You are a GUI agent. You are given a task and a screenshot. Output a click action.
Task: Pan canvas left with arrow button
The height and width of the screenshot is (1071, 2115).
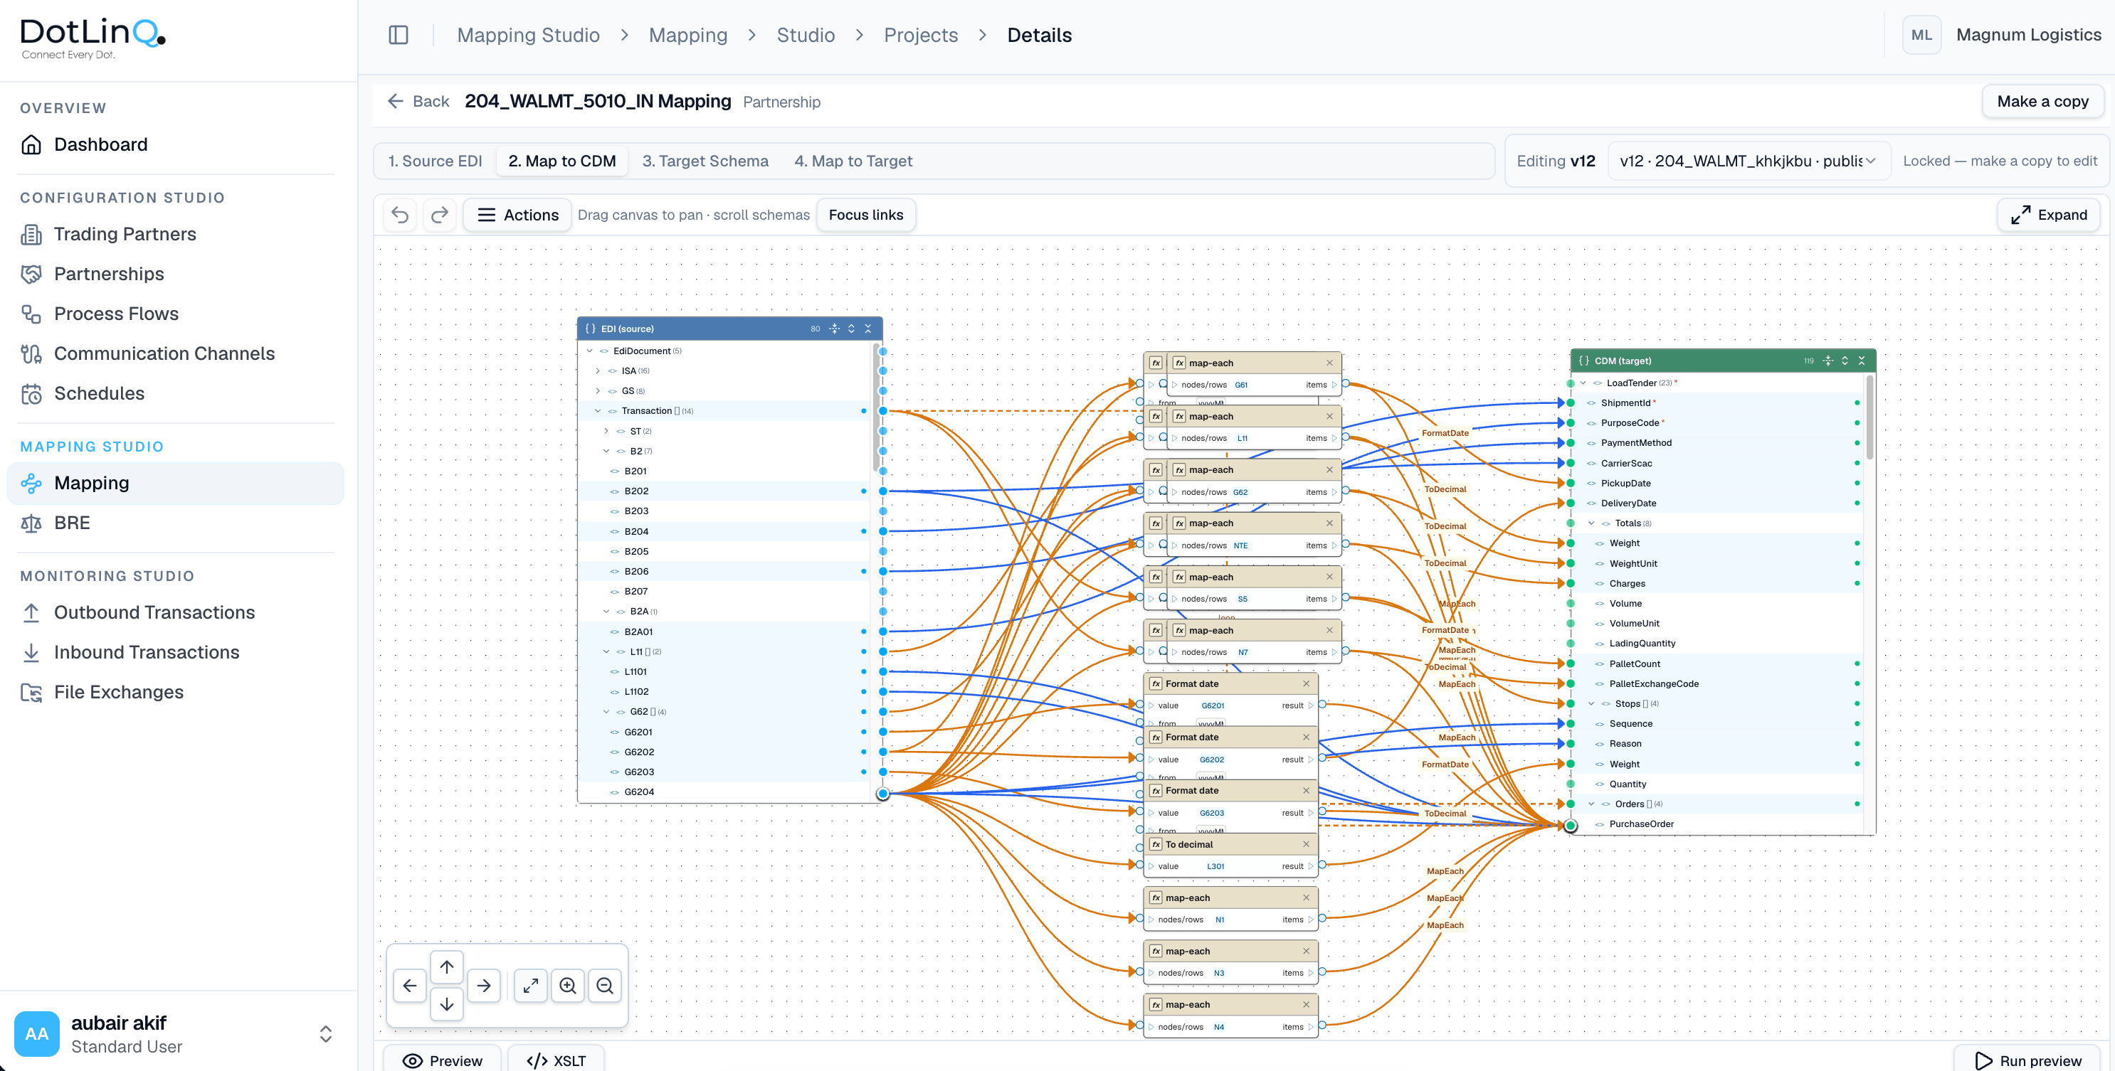[410, 986]
